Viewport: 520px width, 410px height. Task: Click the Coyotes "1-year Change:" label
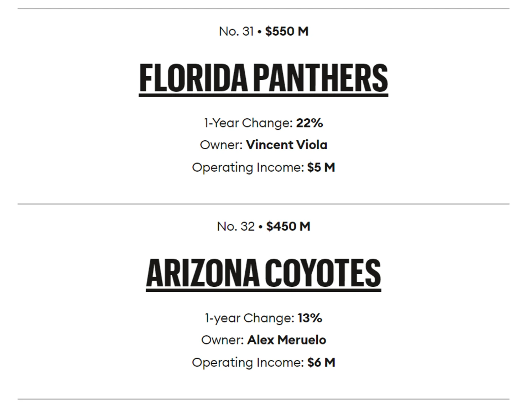pyautogui.click(x=249, y=318)
